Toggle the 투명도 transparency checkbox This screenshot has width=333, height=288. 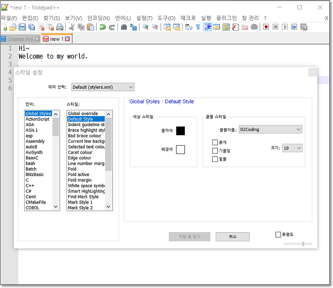coord(278,234)
